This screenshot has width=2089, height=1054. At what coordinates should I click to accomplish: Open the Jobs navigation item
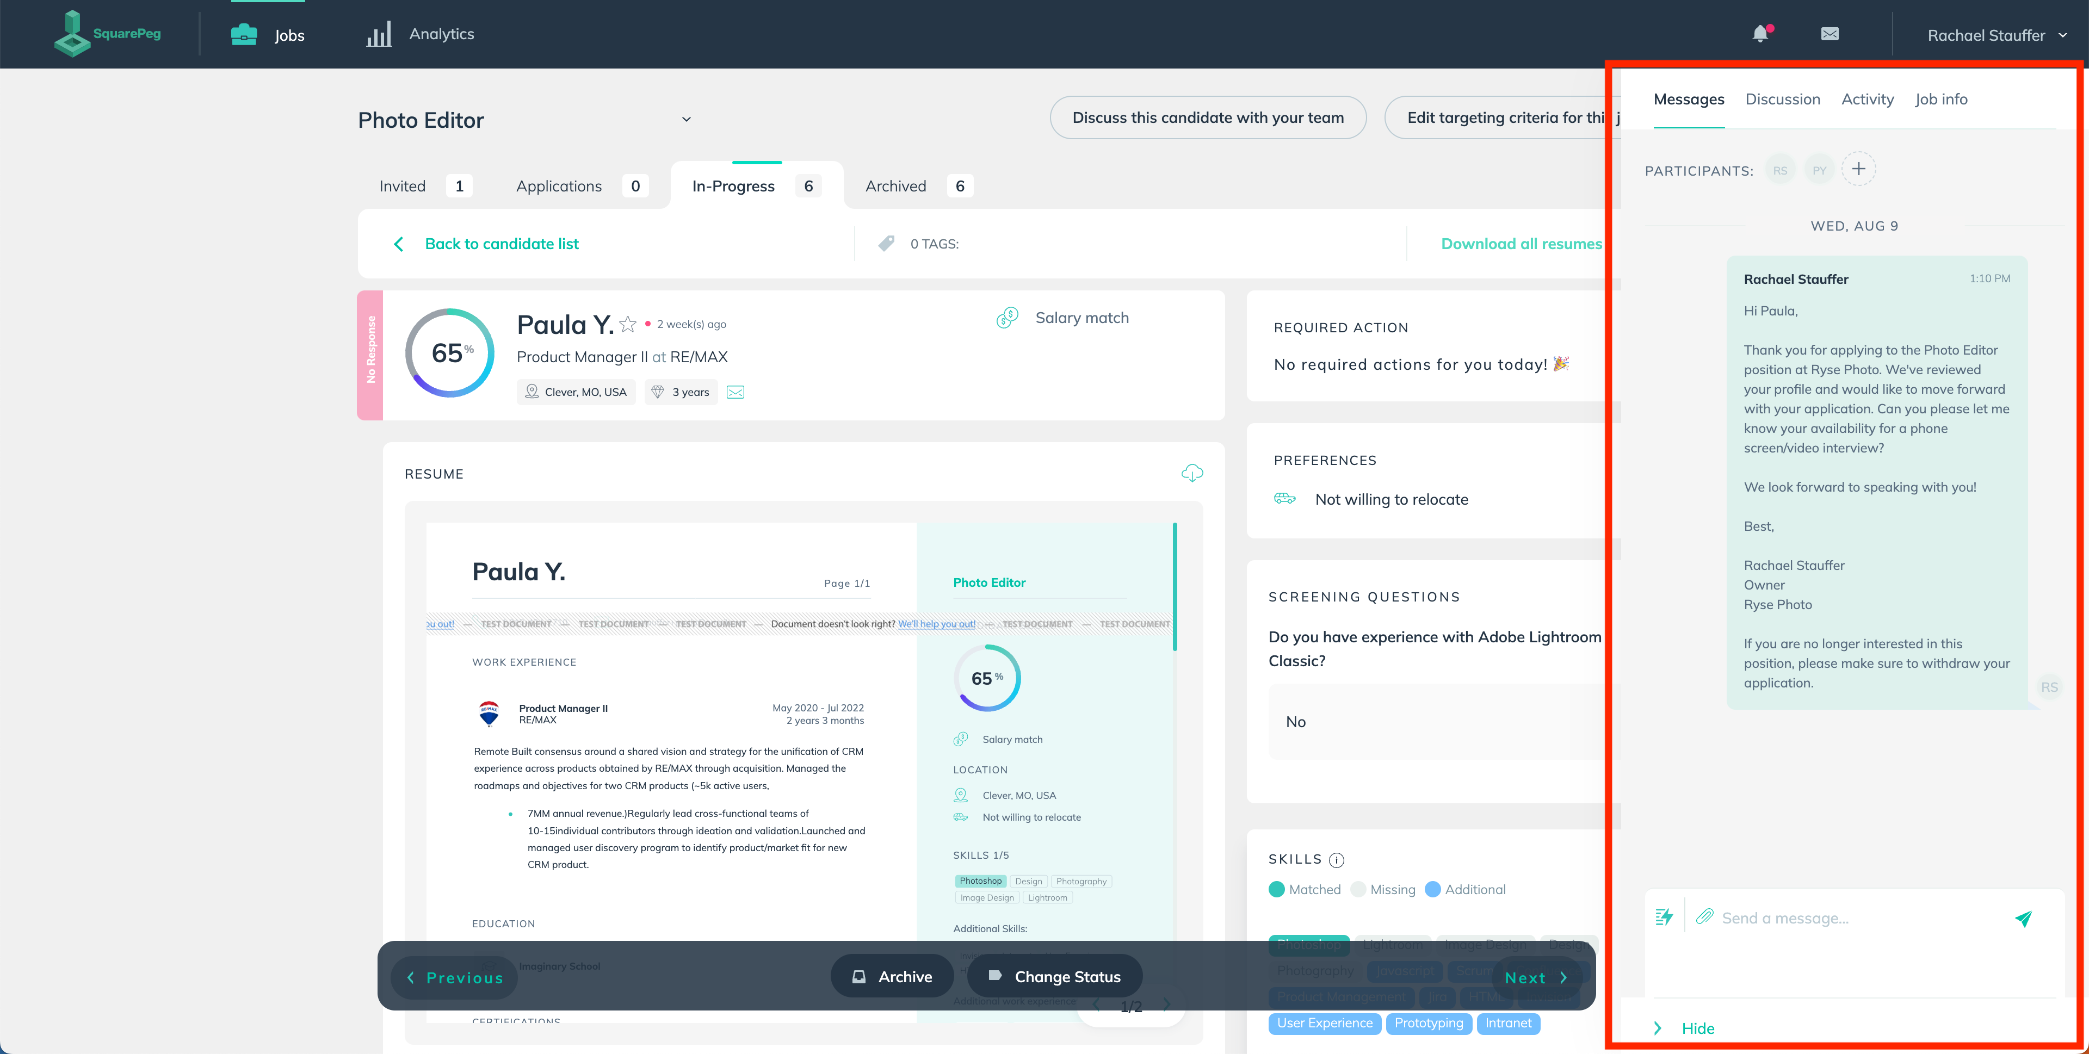(268, 35)
